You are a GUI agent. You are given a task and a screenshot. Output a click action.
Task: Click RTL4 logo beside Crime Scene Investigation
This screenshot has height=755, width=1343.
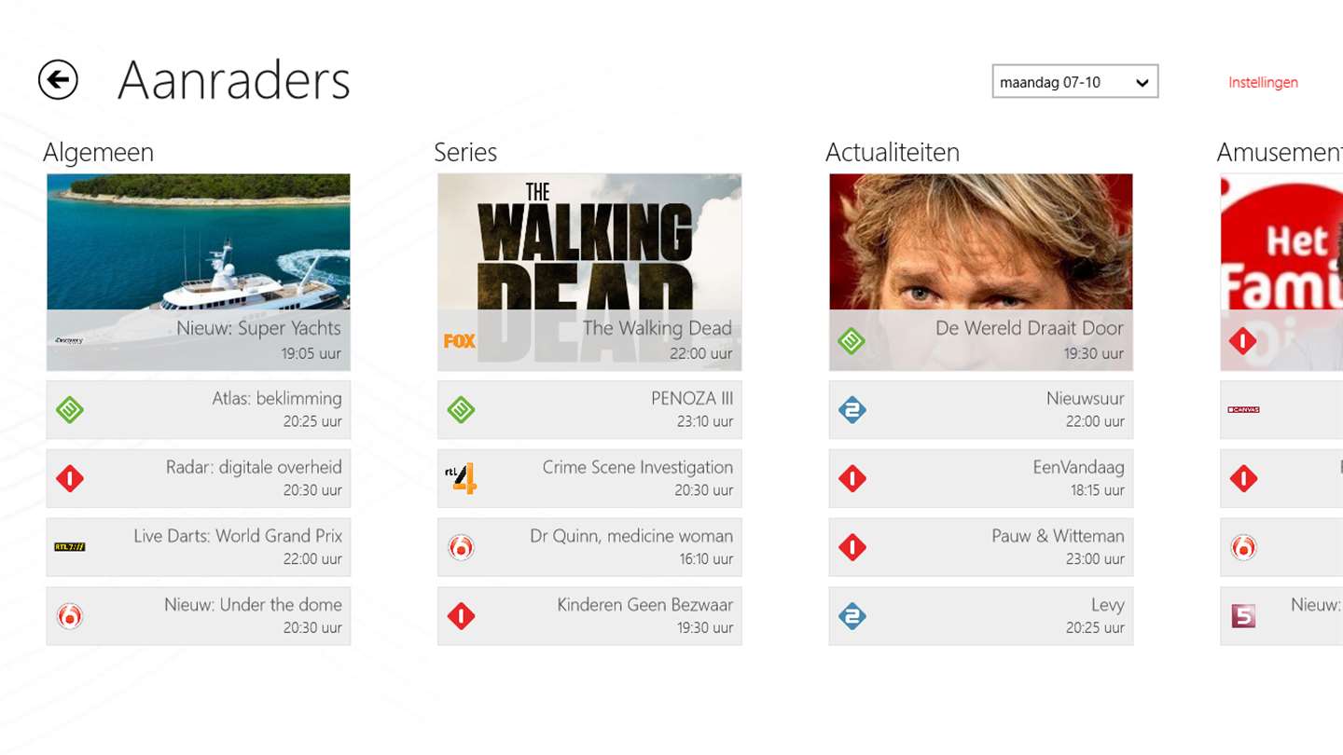point(461,478)
